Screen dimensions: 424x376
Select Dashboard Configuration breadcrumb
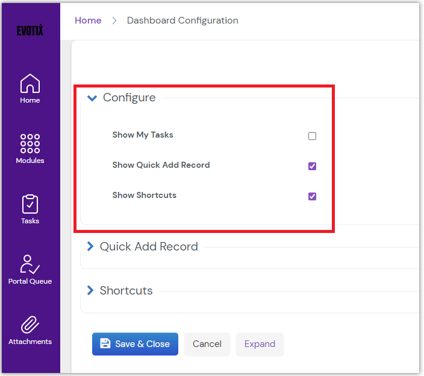(x=182, y=21)
